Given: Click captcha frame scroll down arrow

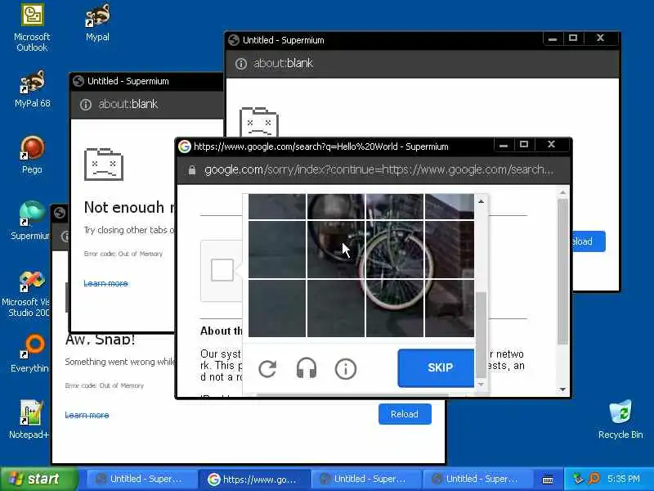Looking at the screenshot, I should click(x=481, y=384).
